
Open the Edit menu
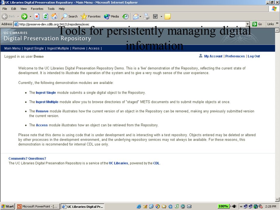14,9
